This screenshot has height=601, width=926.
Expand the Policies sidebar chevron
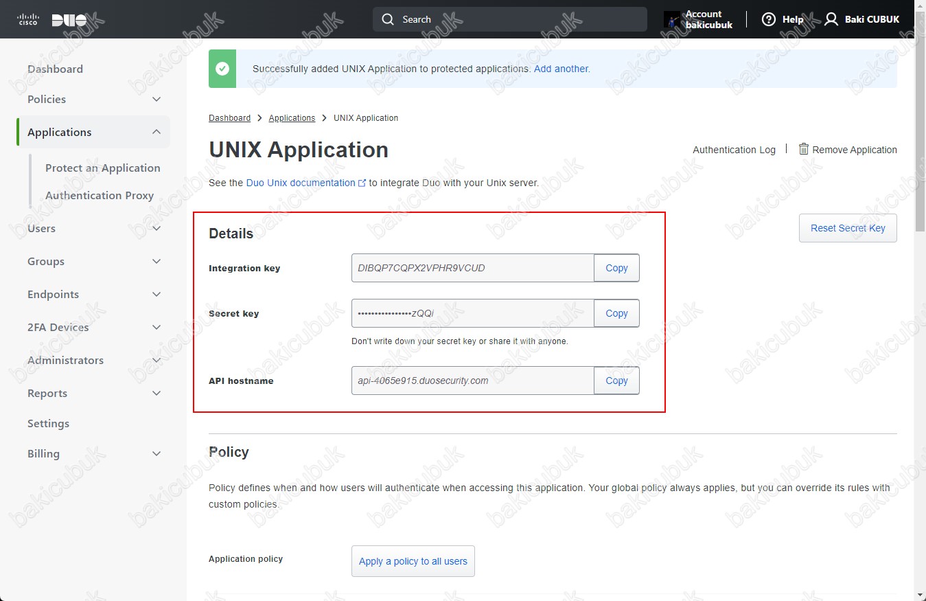tap(157, 99)
